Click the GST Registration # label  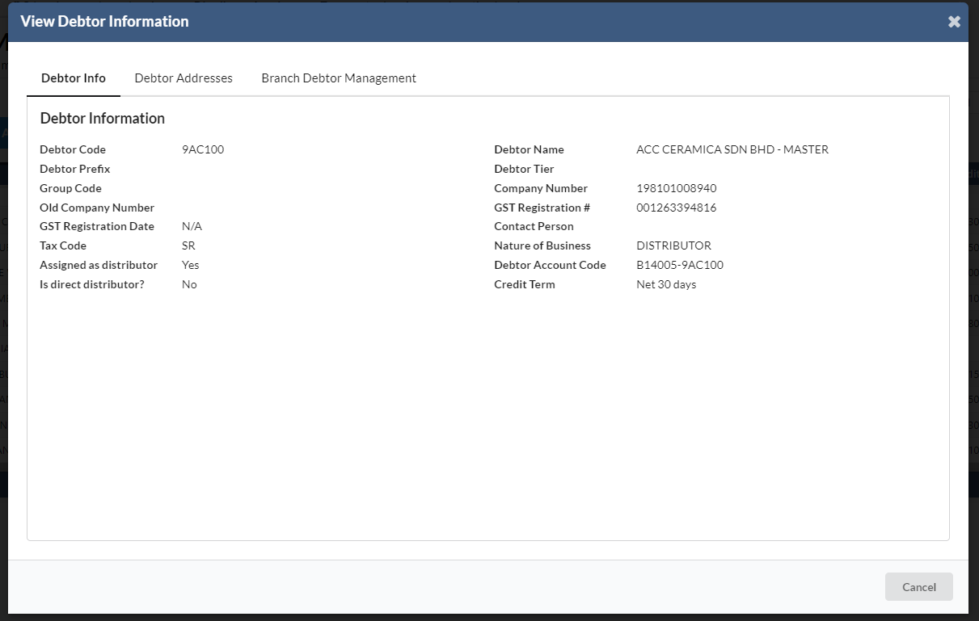[542, 208]
